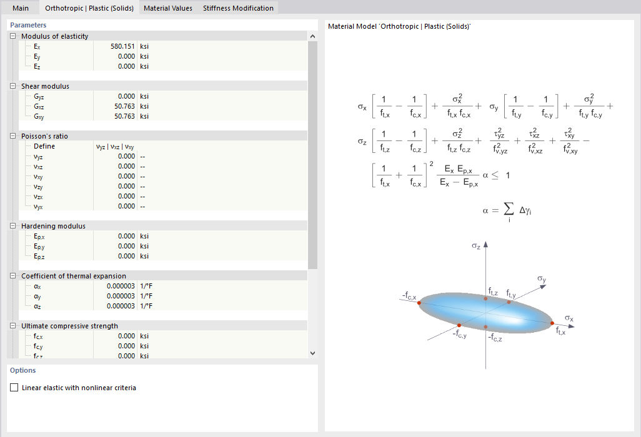Click the Gxy parameter label
This screenshot has width=641, height=437.
tap(39, 116)
